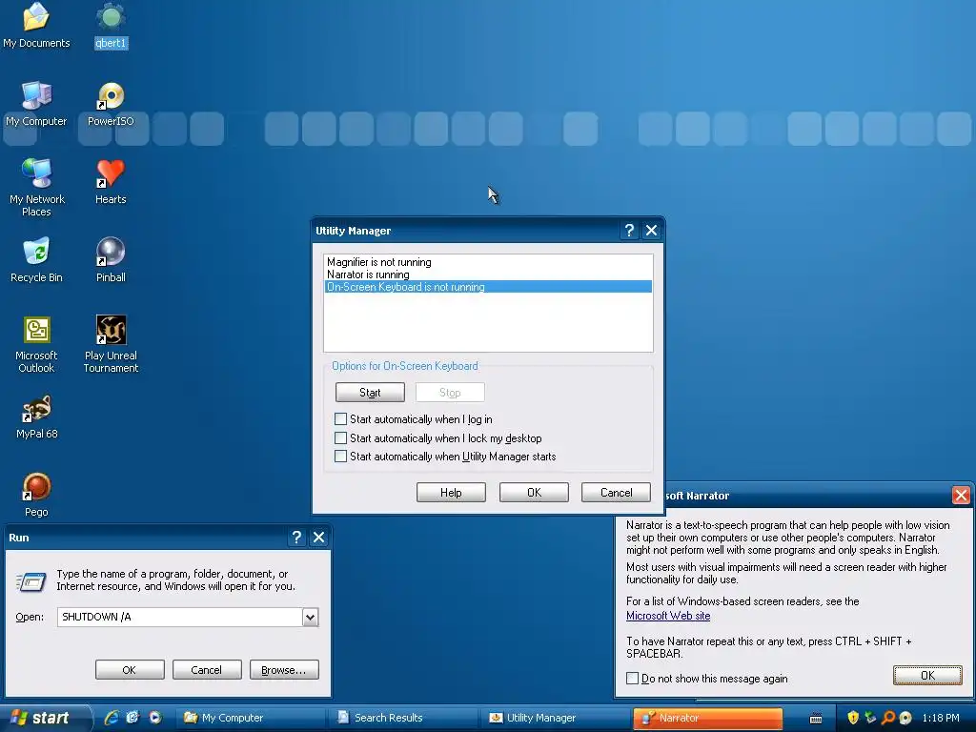Click the disc tray icon beside clock
This screenshot has height=732, width=976.
click(905, 718)
